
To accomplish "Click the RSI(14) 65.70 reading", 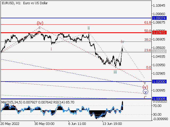I will 64,102.
